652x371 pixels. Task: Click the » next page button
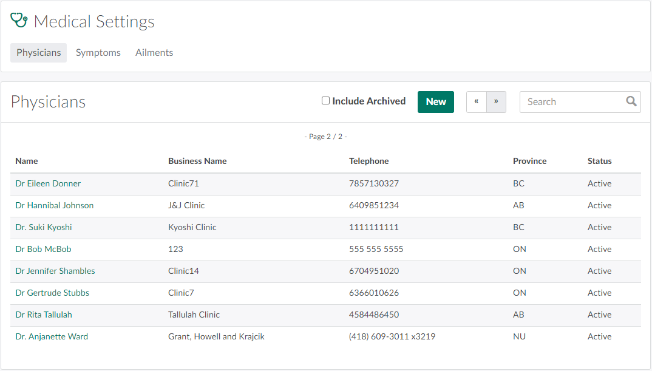(x=496, y=102)
